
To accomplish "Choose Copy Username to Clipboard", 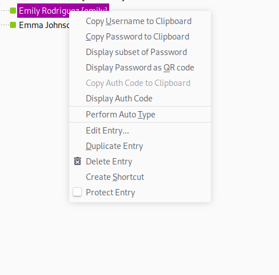I will click(x=140, y=21).
